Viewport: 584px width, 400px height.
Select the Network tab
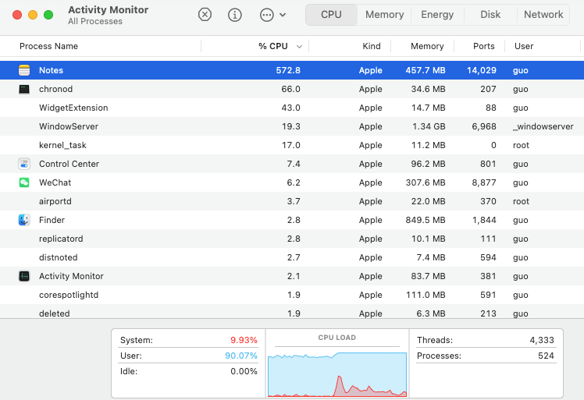point(543,15)
